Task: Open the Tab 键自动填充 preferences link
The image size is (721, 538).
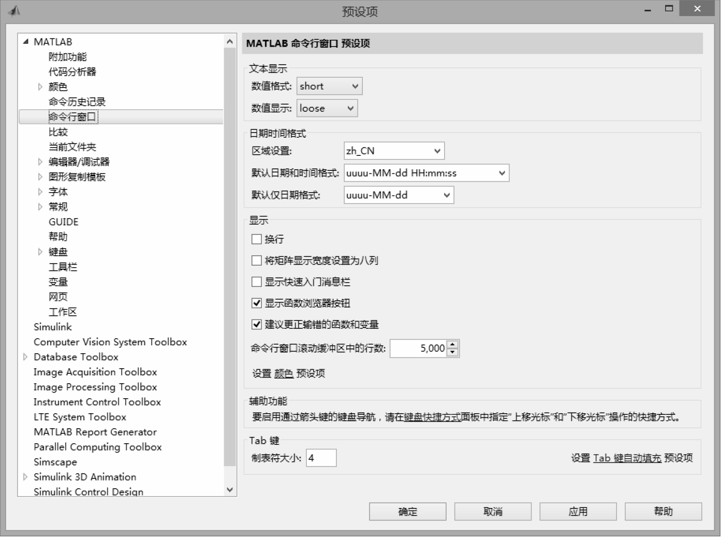Action: [627, 458]
